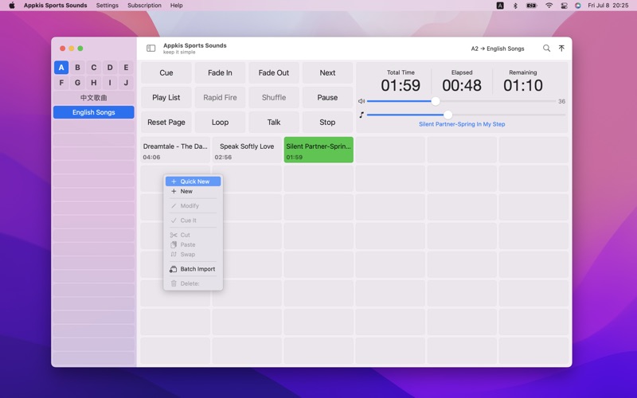This screenshot has width=637, height=398.
Task: Choose Modify in context menu
Action: [193, 206]
